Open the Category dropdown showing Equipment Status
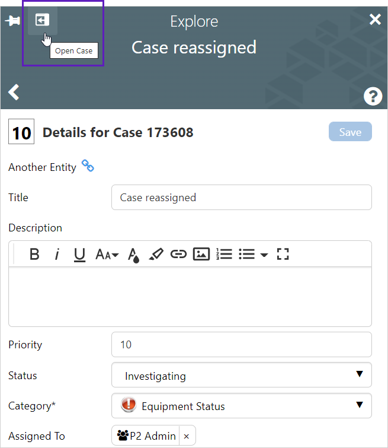Image resolution: width=388 pixels, height=448 pixels. click(241, 406)
